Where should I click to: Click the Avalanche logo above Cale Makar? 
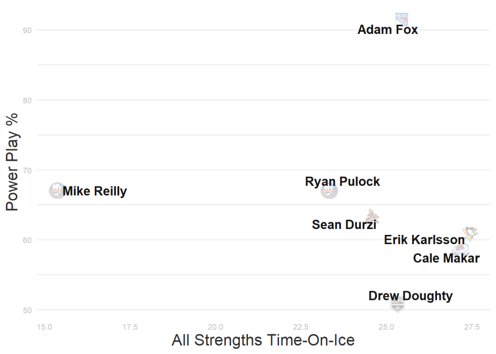461,250
